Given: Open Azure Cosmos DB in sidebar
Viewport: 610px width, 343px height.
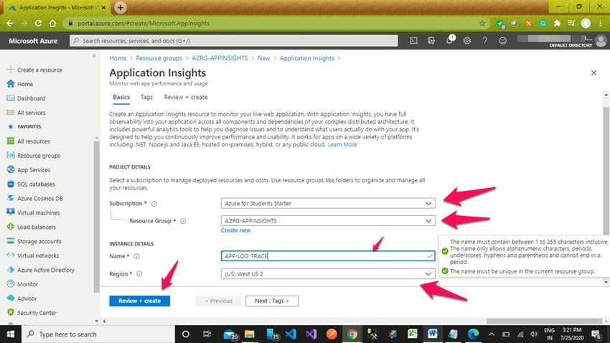Looking at the screenshot, I should pos(35,198).
